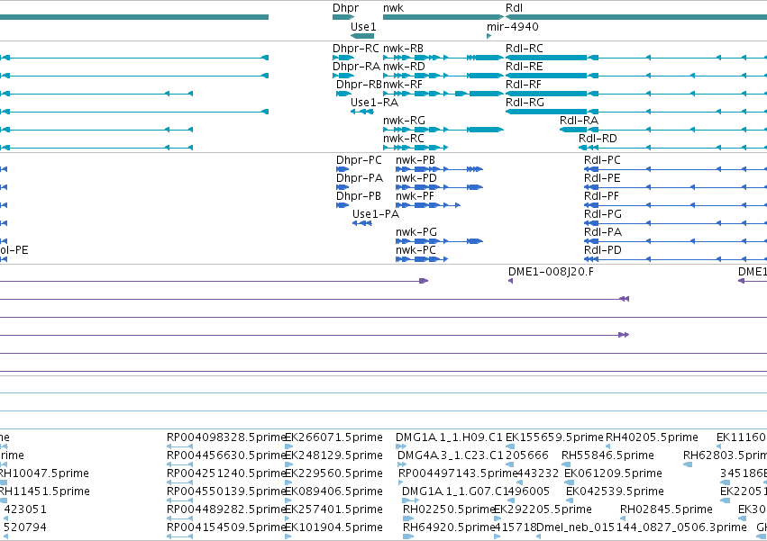This screenshot has height=541, width=767.
Task: Select EST label EK155659.5prime
Action: (x=554, y=437)
